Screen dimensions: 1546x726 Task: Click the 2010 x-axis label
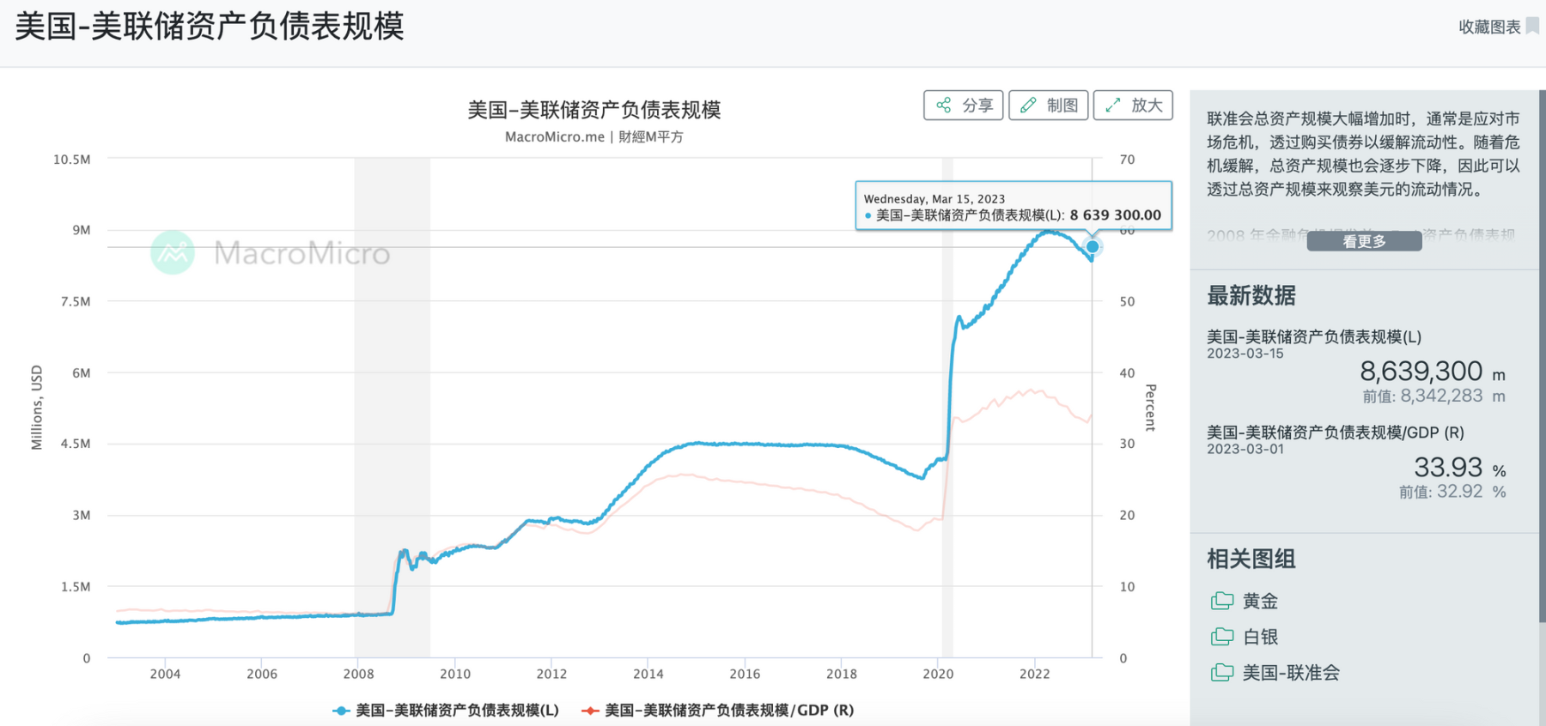(455, 675)
